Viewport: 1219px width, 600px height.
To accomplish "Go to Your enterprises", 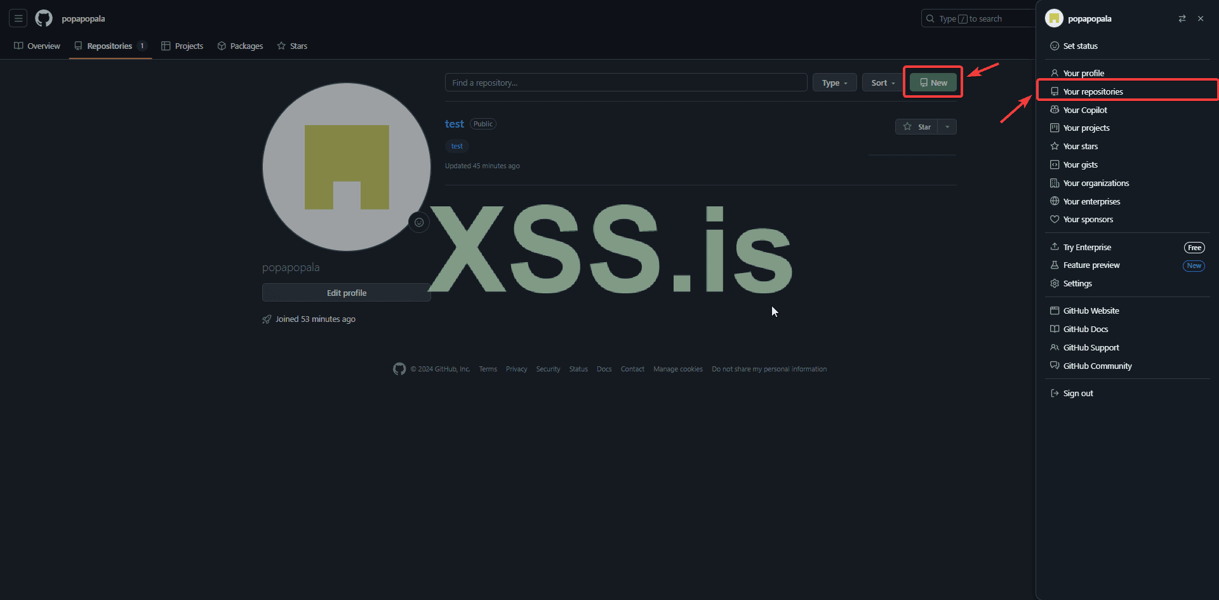I will [x=1127, y=201].
